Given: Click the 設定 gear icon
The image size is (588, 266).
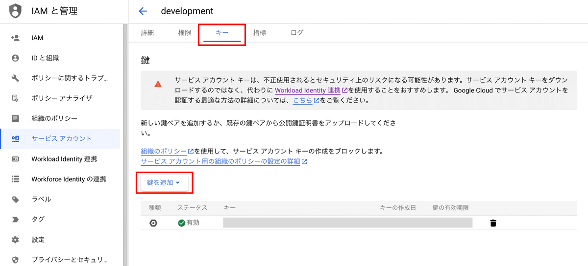Looking at the screenshot, I should [15, 240].
